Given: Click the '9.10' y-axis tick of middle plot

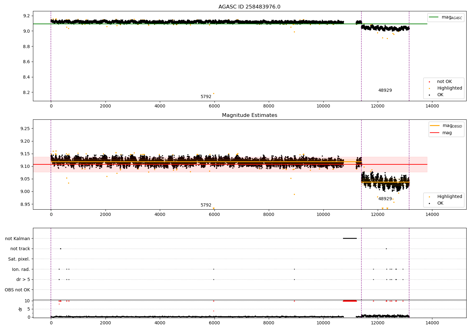Looking at the screenshot, I should pos(25,167).
